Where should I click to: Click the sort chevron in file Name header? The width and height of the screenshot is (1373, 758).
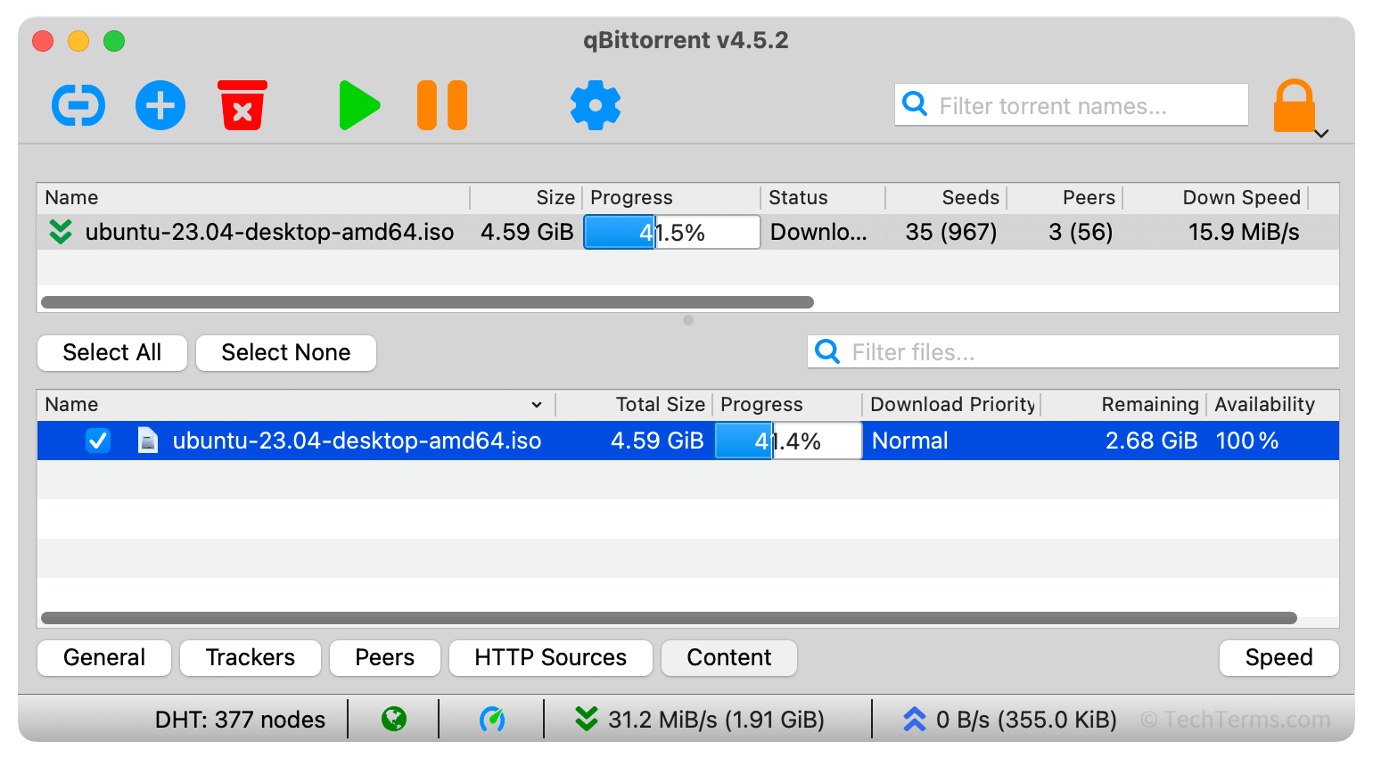(537, 405)
